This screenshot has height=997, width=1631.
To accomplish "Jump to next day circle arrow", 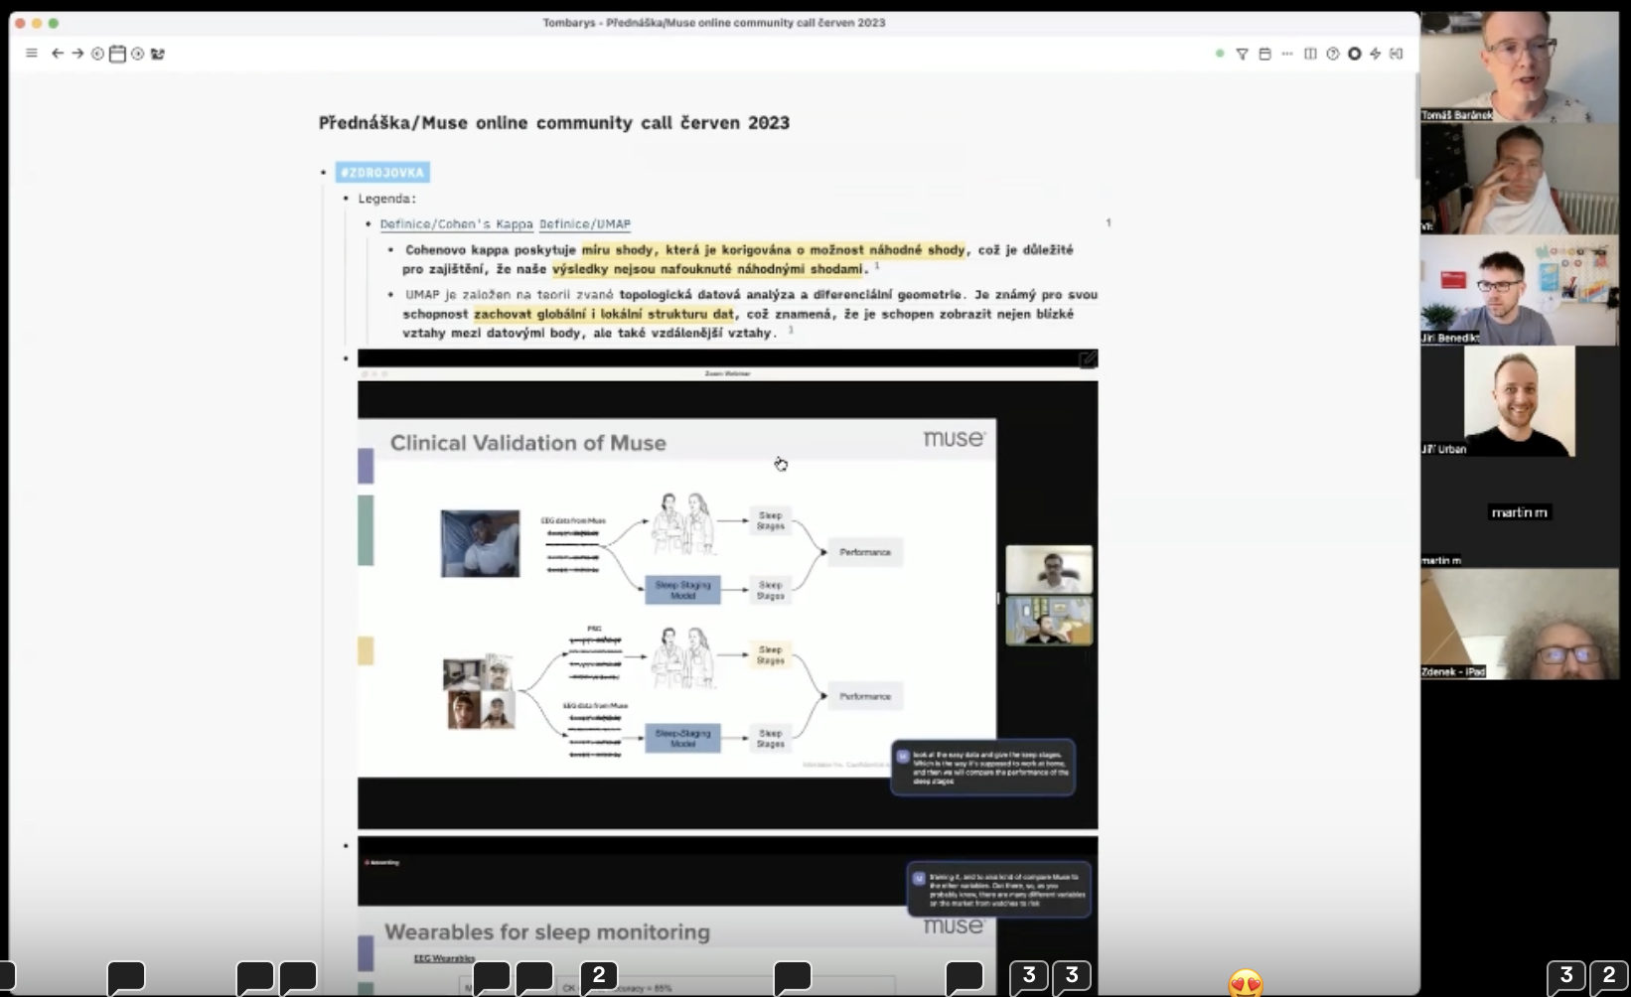I will pos(138,54).
